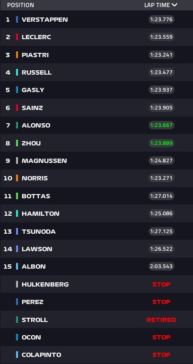Click Tsunoda's team color marker

(17, 231)
